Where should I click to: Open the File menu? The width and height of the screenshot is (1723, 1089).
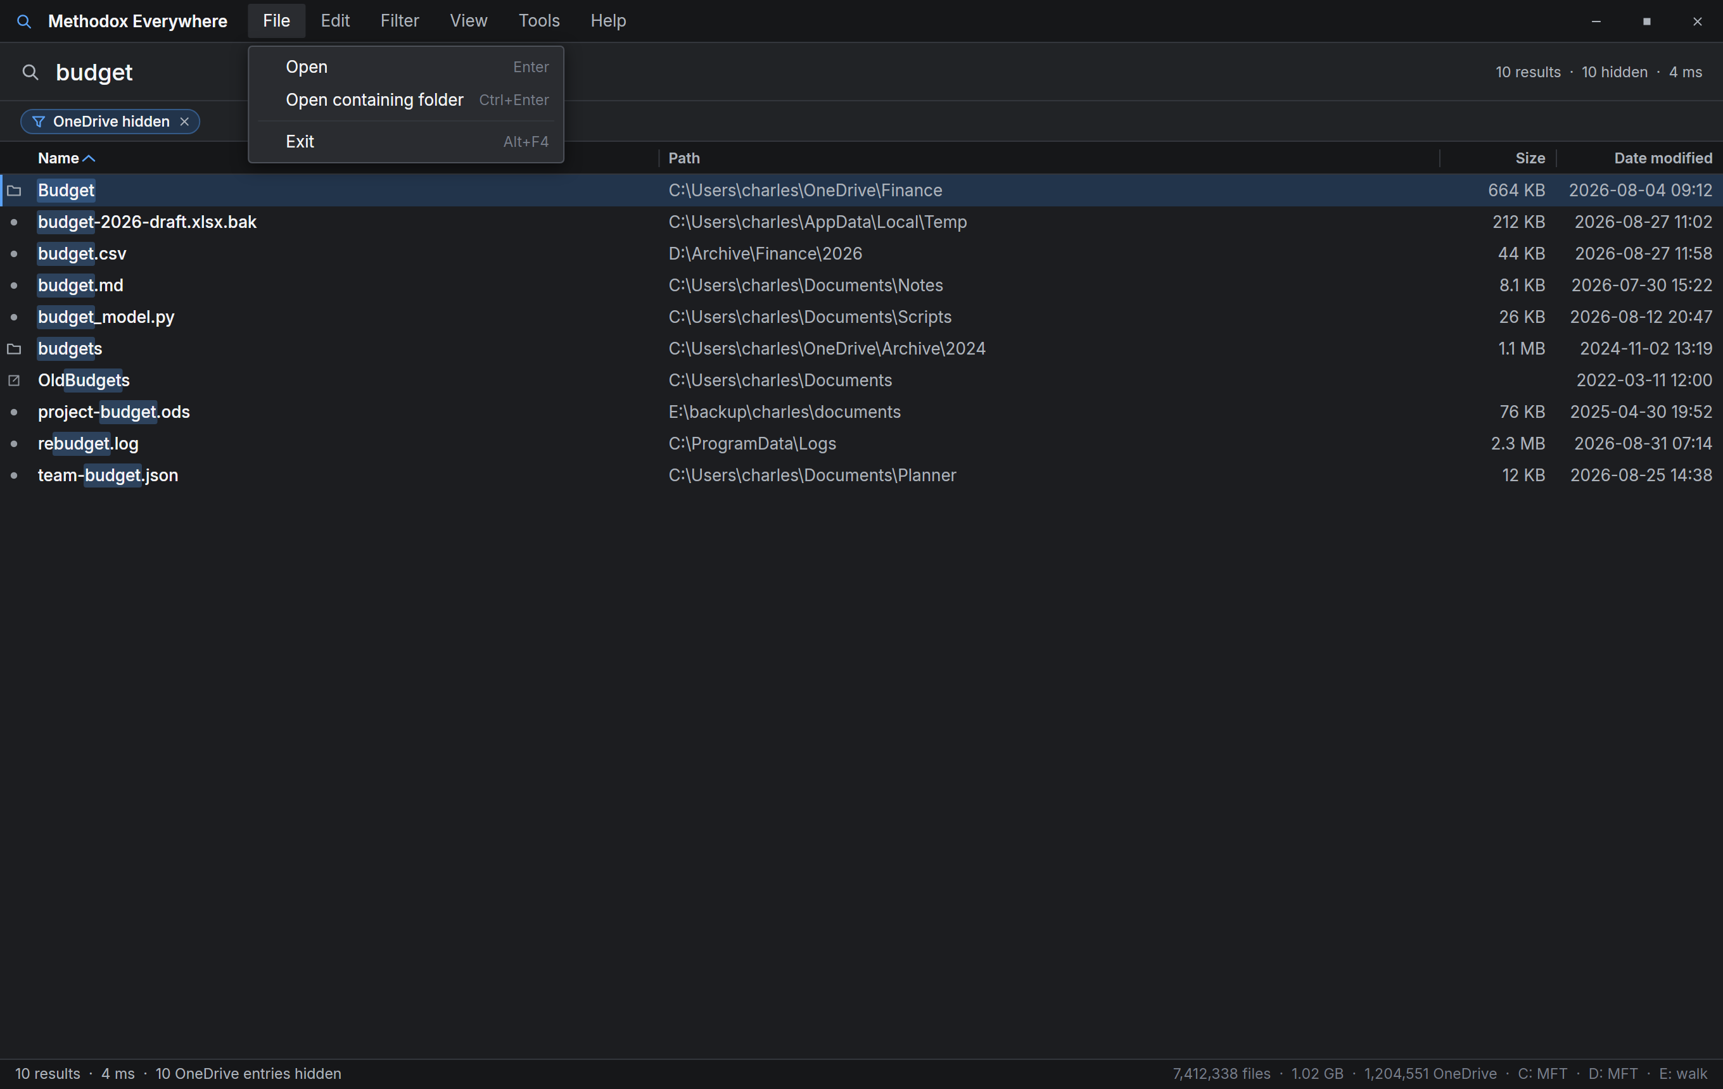[276, 21]
